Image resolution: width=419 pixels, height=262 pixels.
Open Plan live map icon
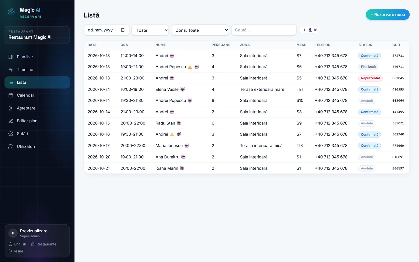point(11,57)
